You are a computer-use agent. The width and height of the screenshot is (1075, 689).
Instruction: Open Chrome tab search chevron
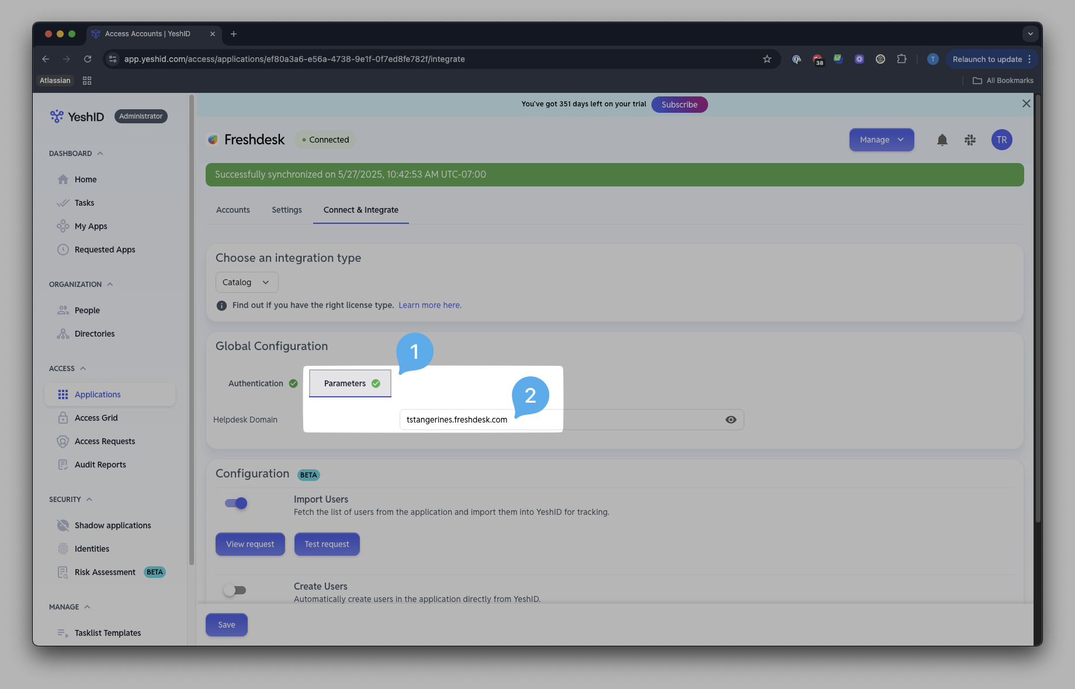1030,34
